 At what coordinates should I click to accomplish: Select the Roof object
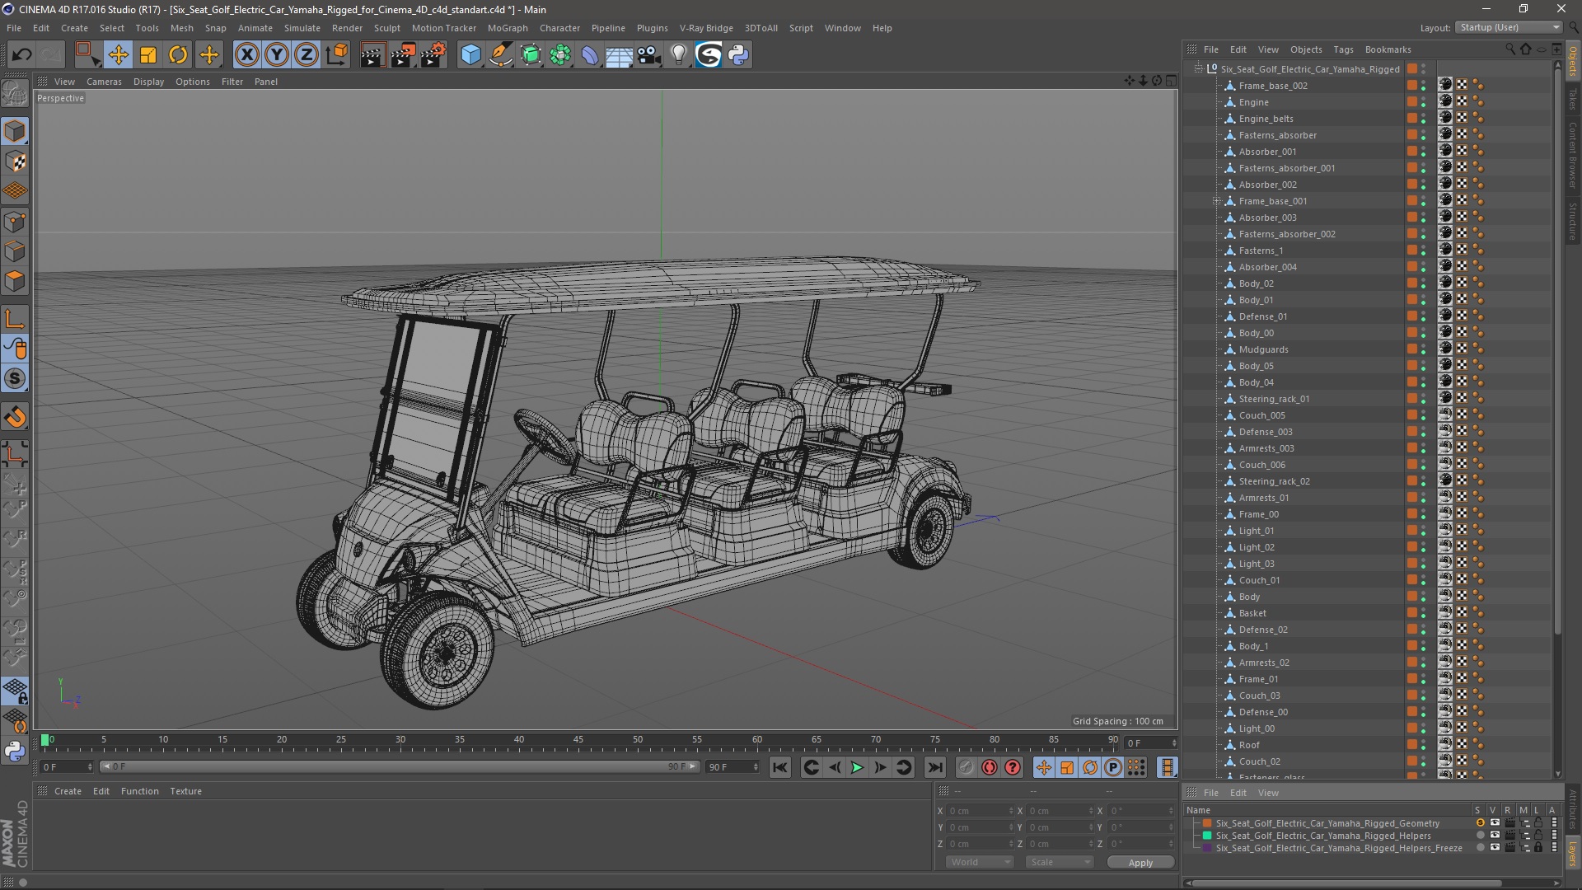[x=1249, y=745]
